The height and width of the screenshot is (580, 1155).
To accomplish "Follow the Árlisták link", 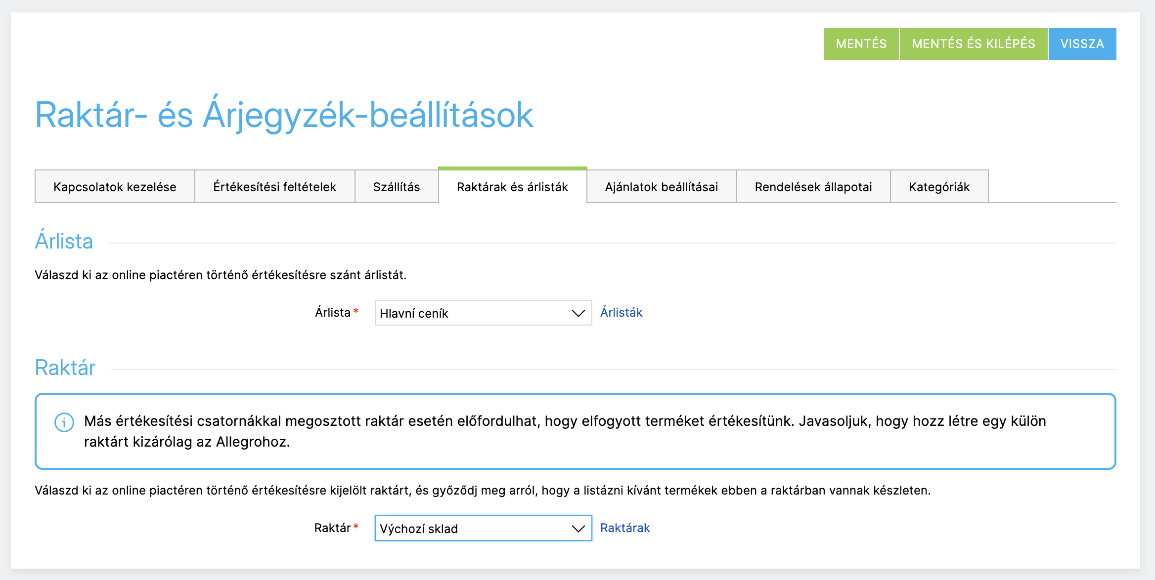I will pyautogui.click(x=621, y=313).
